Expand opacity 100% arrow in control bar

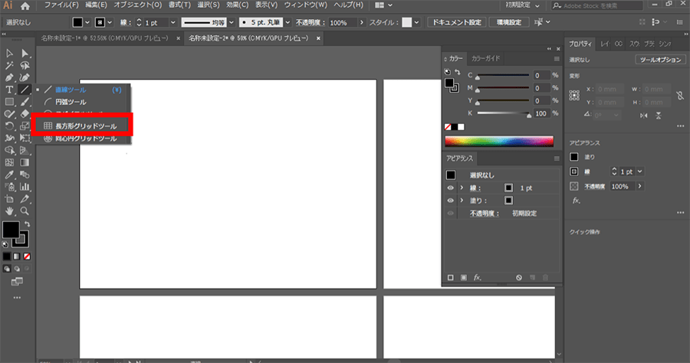(362, 22)
